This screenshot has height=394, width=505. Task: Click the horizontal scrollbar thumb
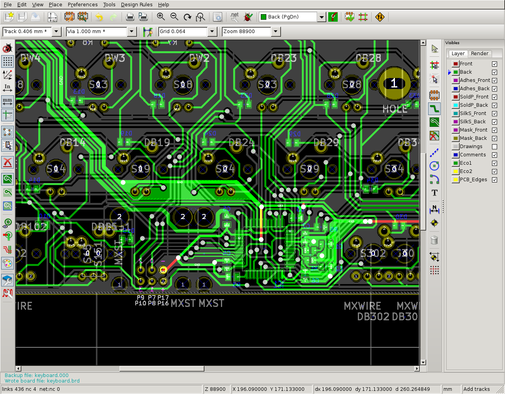(x=162, y=369)
